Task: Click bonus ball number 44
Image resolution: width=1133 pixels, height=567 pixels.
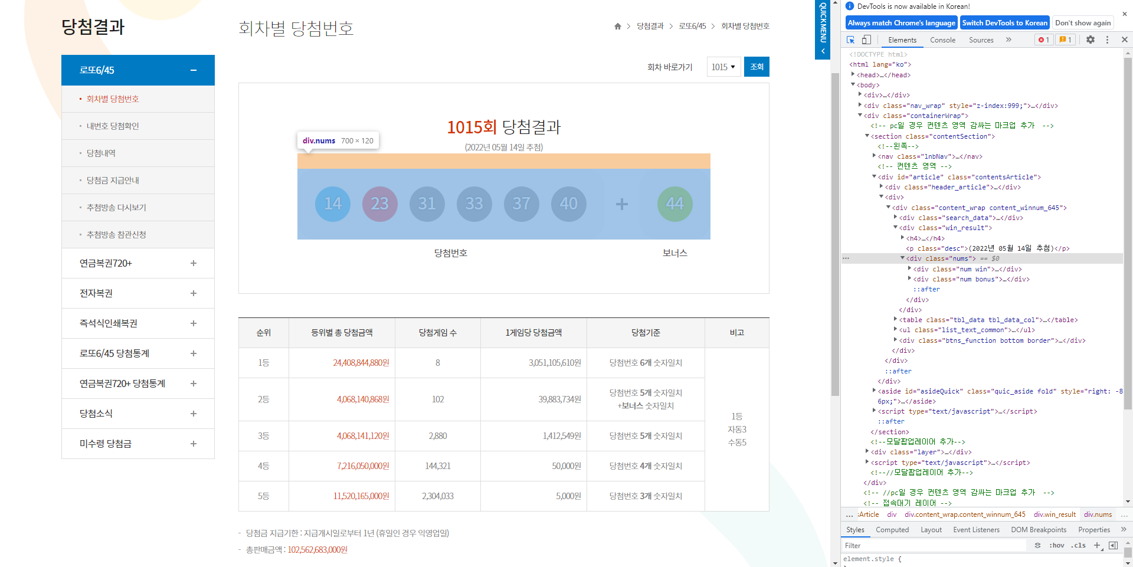Action: point(675,204)
